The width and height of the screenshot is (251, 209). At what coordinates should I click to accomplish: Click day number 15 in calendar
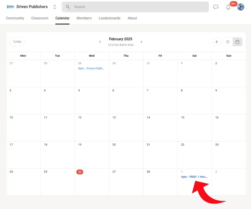(x=183, y=117)
